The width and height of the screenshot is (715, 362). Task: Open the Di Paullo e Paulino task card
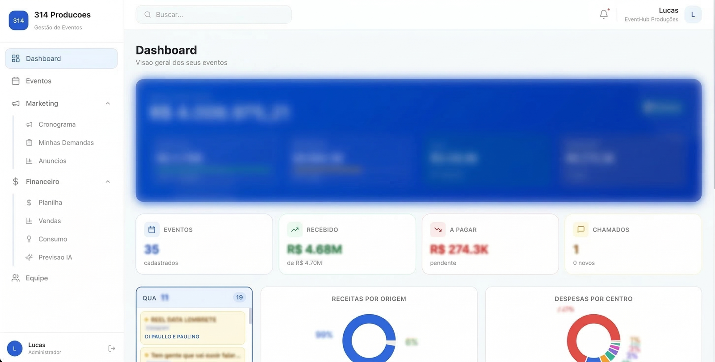pyautogui.click(x=193, y=328)
